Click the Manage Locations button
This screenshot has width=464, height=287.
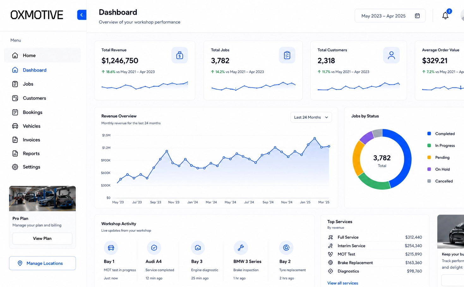click(42, 263)
